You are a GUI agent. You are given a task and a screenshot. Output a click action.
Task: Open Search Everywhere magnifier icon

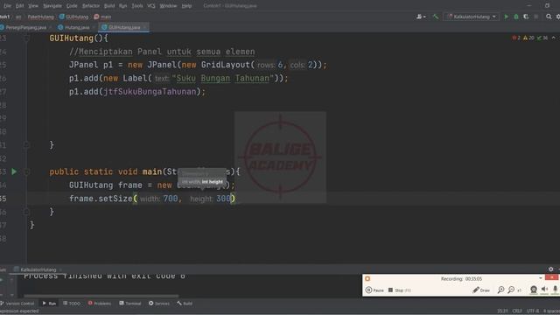pyautogui.click(x=549, y=17)
